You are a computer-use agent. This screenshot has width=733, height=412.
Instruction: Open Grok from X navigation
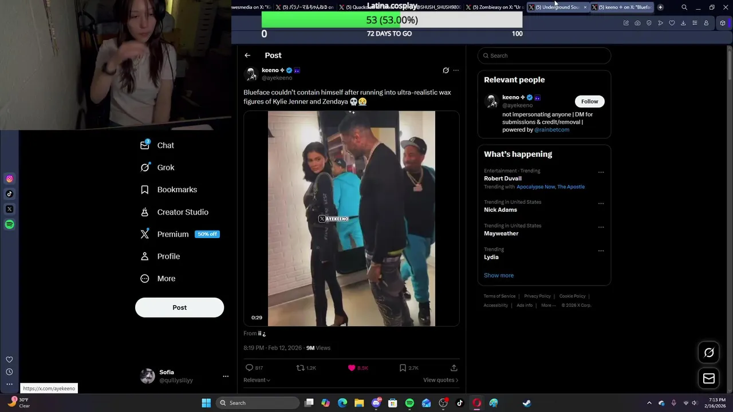[157, 168]
